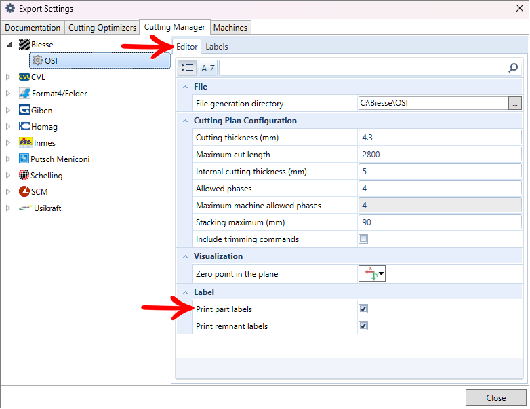Click the search magnifier icon

513,68
